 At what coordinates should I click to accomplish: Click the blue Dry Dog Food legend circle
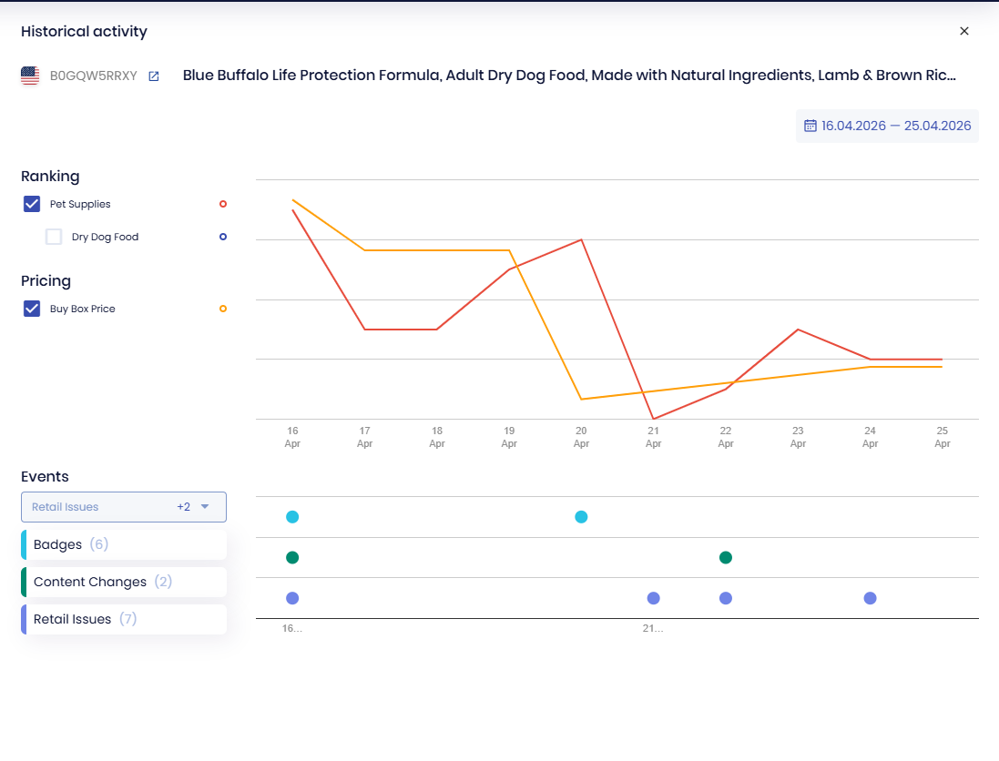point(223,237)
